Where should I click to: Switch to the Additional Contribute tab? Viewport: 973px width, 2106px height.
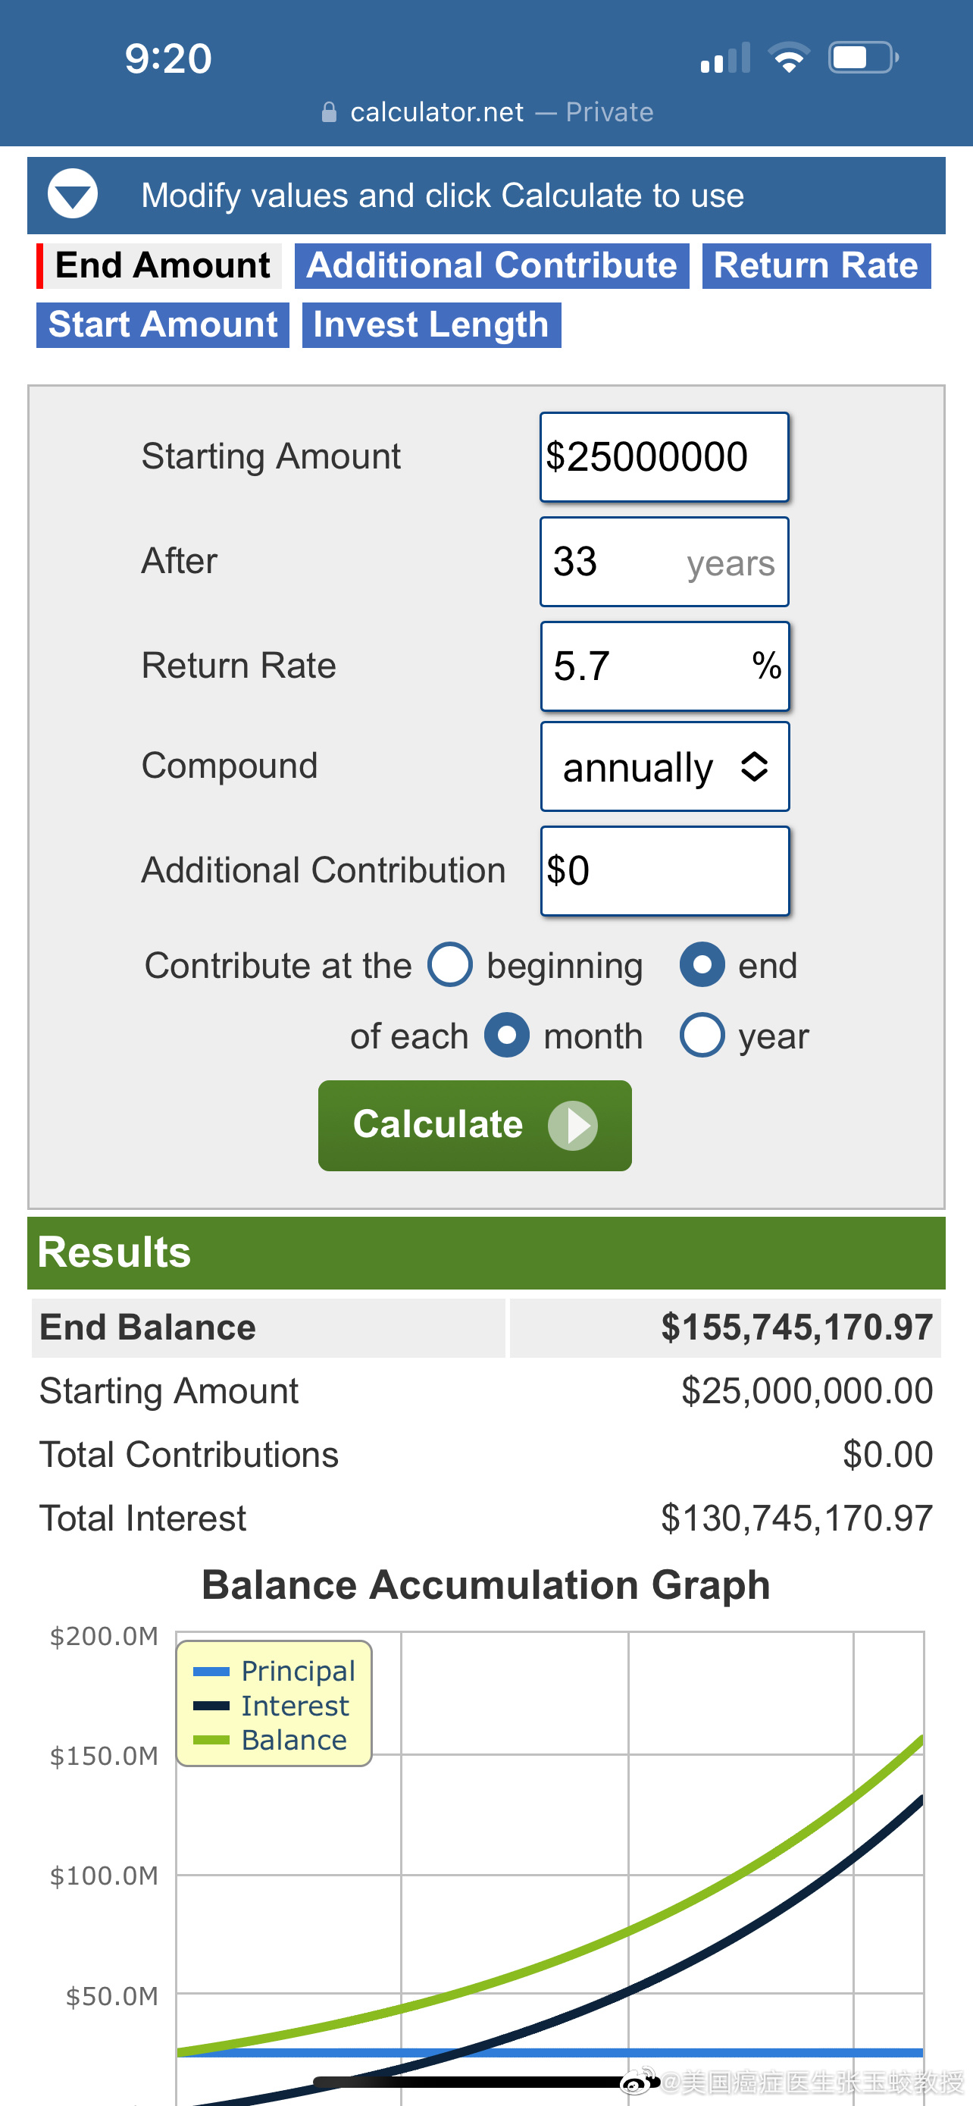[492, 265]
